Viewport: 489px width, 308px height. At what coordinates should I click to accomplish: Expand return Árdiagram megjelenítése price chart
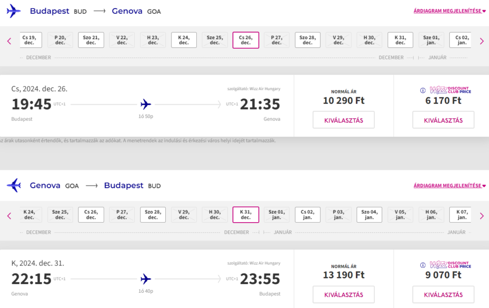(449, 185)
